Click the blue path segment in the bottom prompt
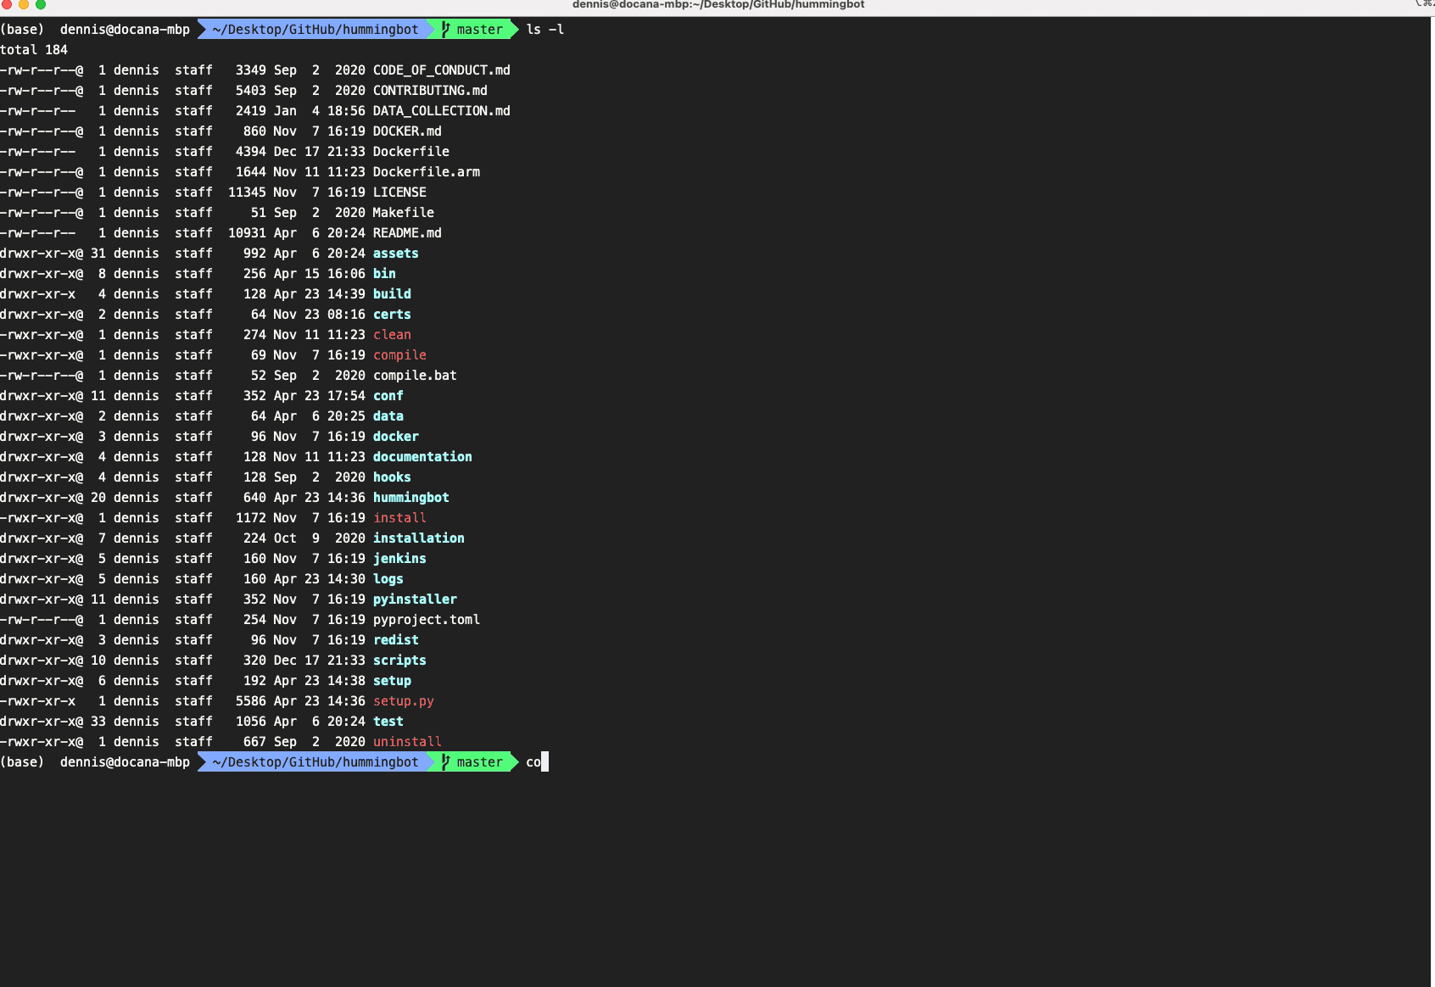 [315, 761]
